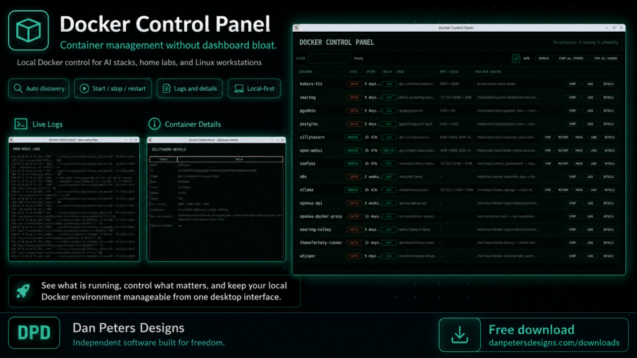Click the REFRESH button
Image resolution: width=637 pixels, height=358 pixels.
pos(544,58)
